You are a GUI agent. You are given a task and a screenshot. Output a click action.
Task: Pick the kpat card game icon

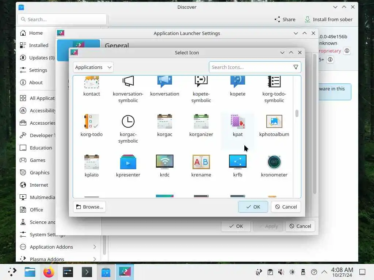coord(237,125)
